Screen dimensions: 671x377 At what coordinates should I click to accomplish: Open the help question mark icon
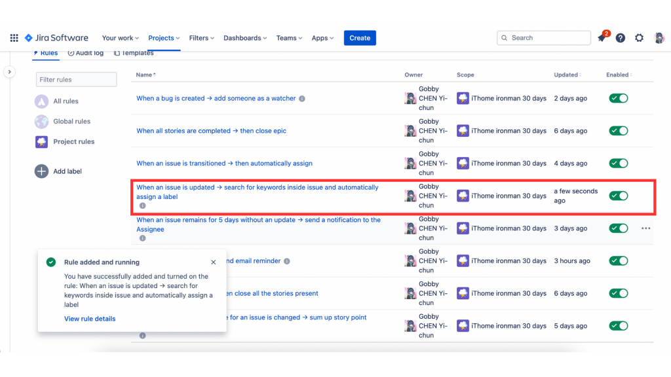click(x=620, y=38)
